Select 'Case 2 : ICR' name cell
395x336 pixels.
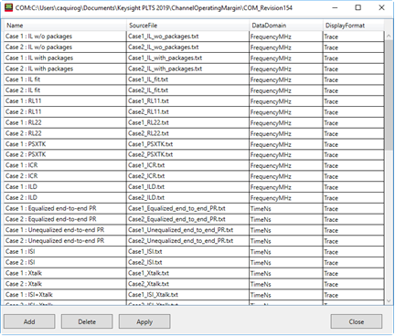tap(65, 176)
